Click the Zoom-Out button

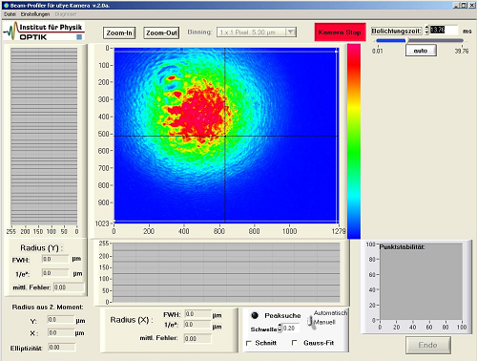tap(161, 32)
